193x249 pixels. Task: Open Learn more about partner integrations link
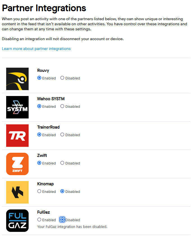pyautogui.click(x=36, y=49)
